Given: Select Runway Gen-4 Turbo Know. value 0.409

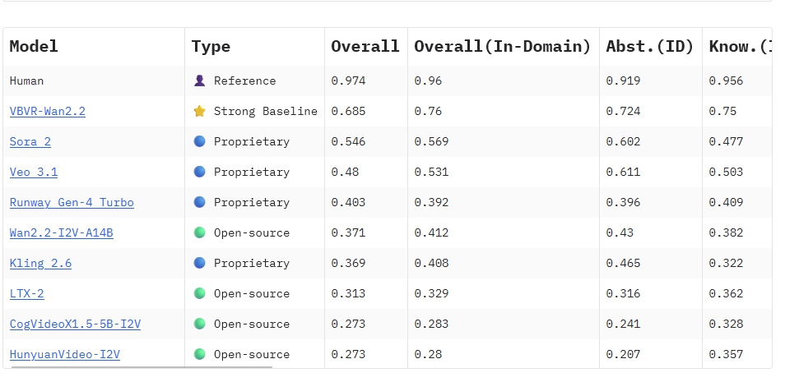Looking at the screenshot, I should 726,202.
